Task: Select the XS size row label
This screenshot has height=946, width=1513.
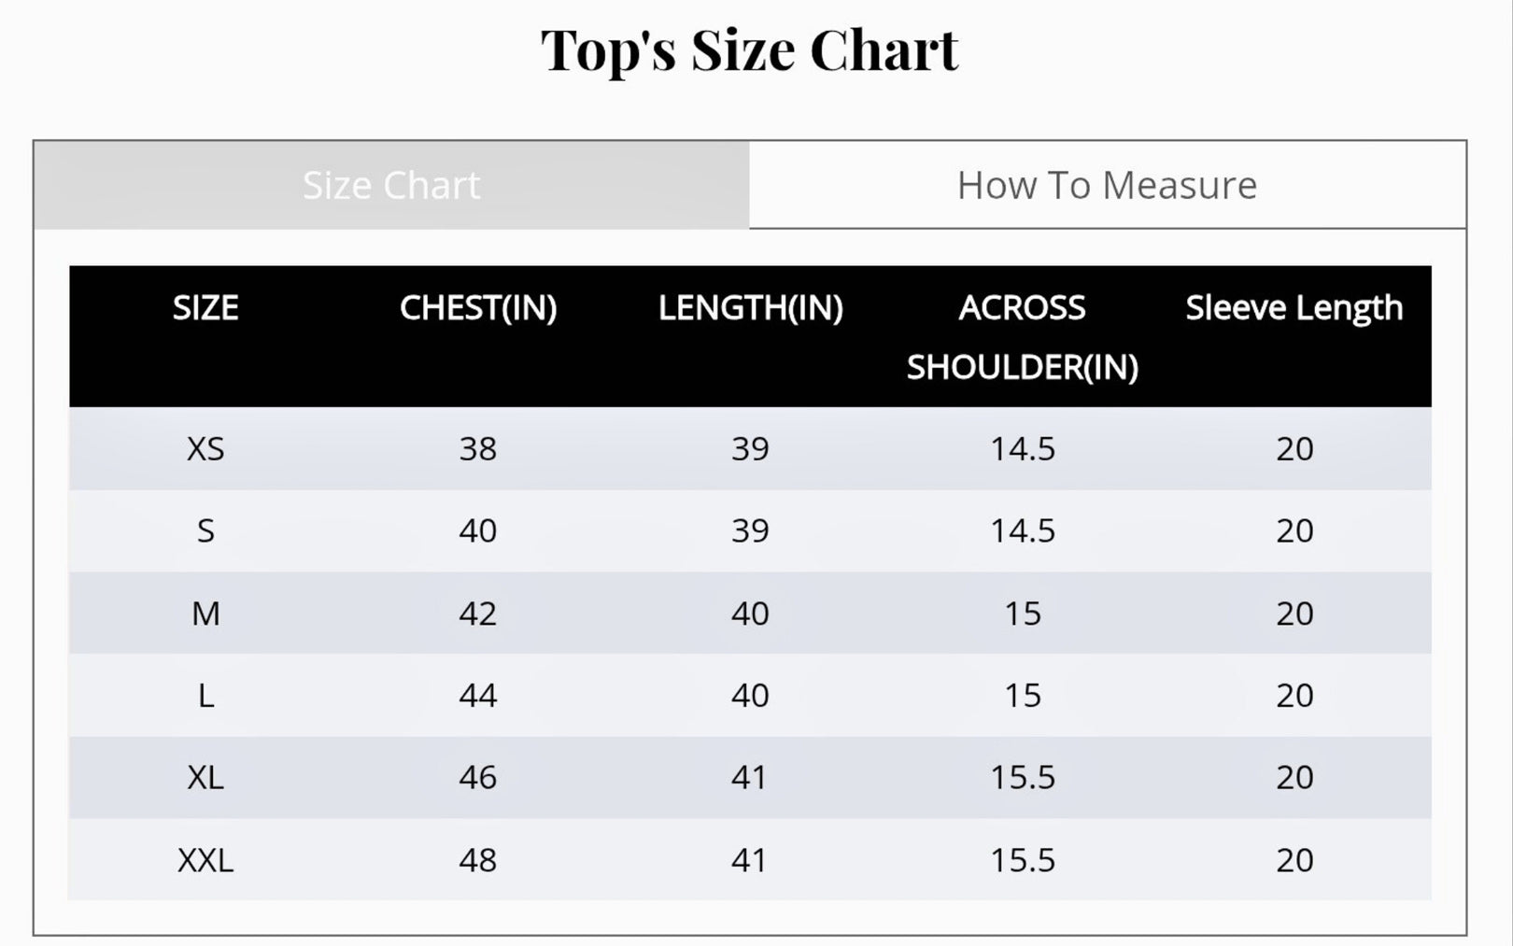Action: coord(205,449)
